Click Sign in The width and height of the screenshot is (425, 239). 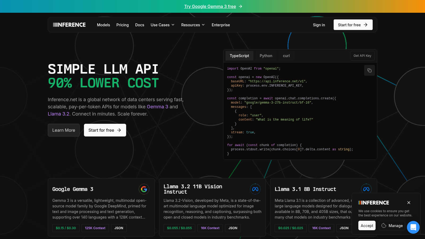pos(319,25)
